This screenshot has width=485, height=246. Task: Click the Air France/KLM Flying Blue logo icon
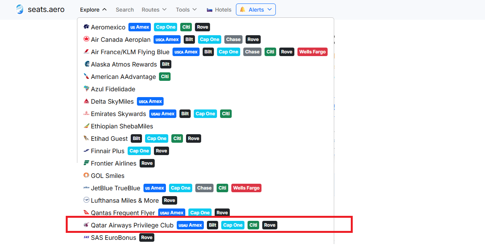point(86,51)
